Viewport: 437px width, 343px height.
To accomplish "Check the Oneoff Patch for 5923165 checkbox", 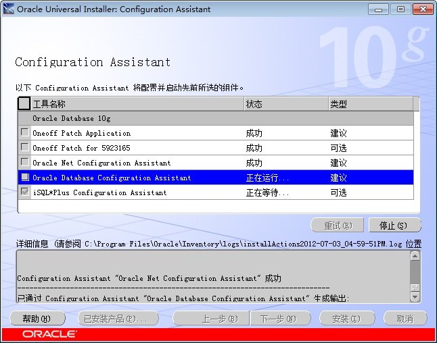I will 25,147.
